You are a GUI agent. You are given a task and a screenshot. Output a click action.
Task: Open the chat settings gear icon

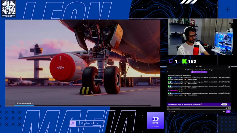(x=224, y=112)
